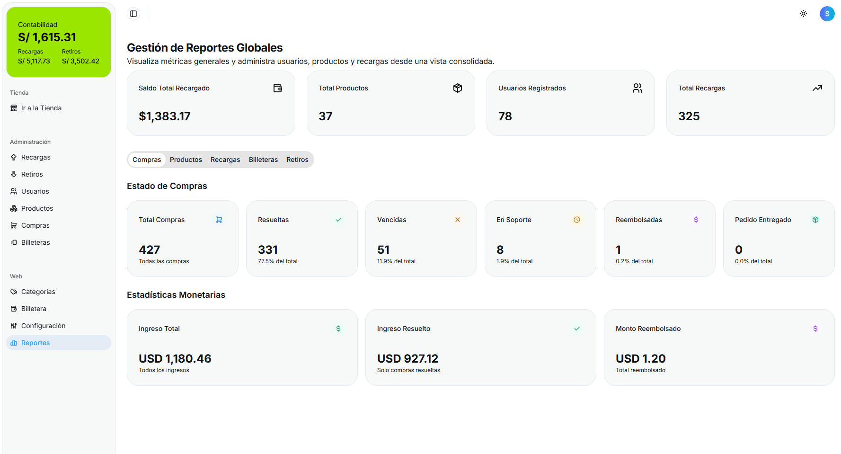Select the Retiros tab next to Billeteras
The width and height of the screenshot is (841, 454).
(297, 160)
